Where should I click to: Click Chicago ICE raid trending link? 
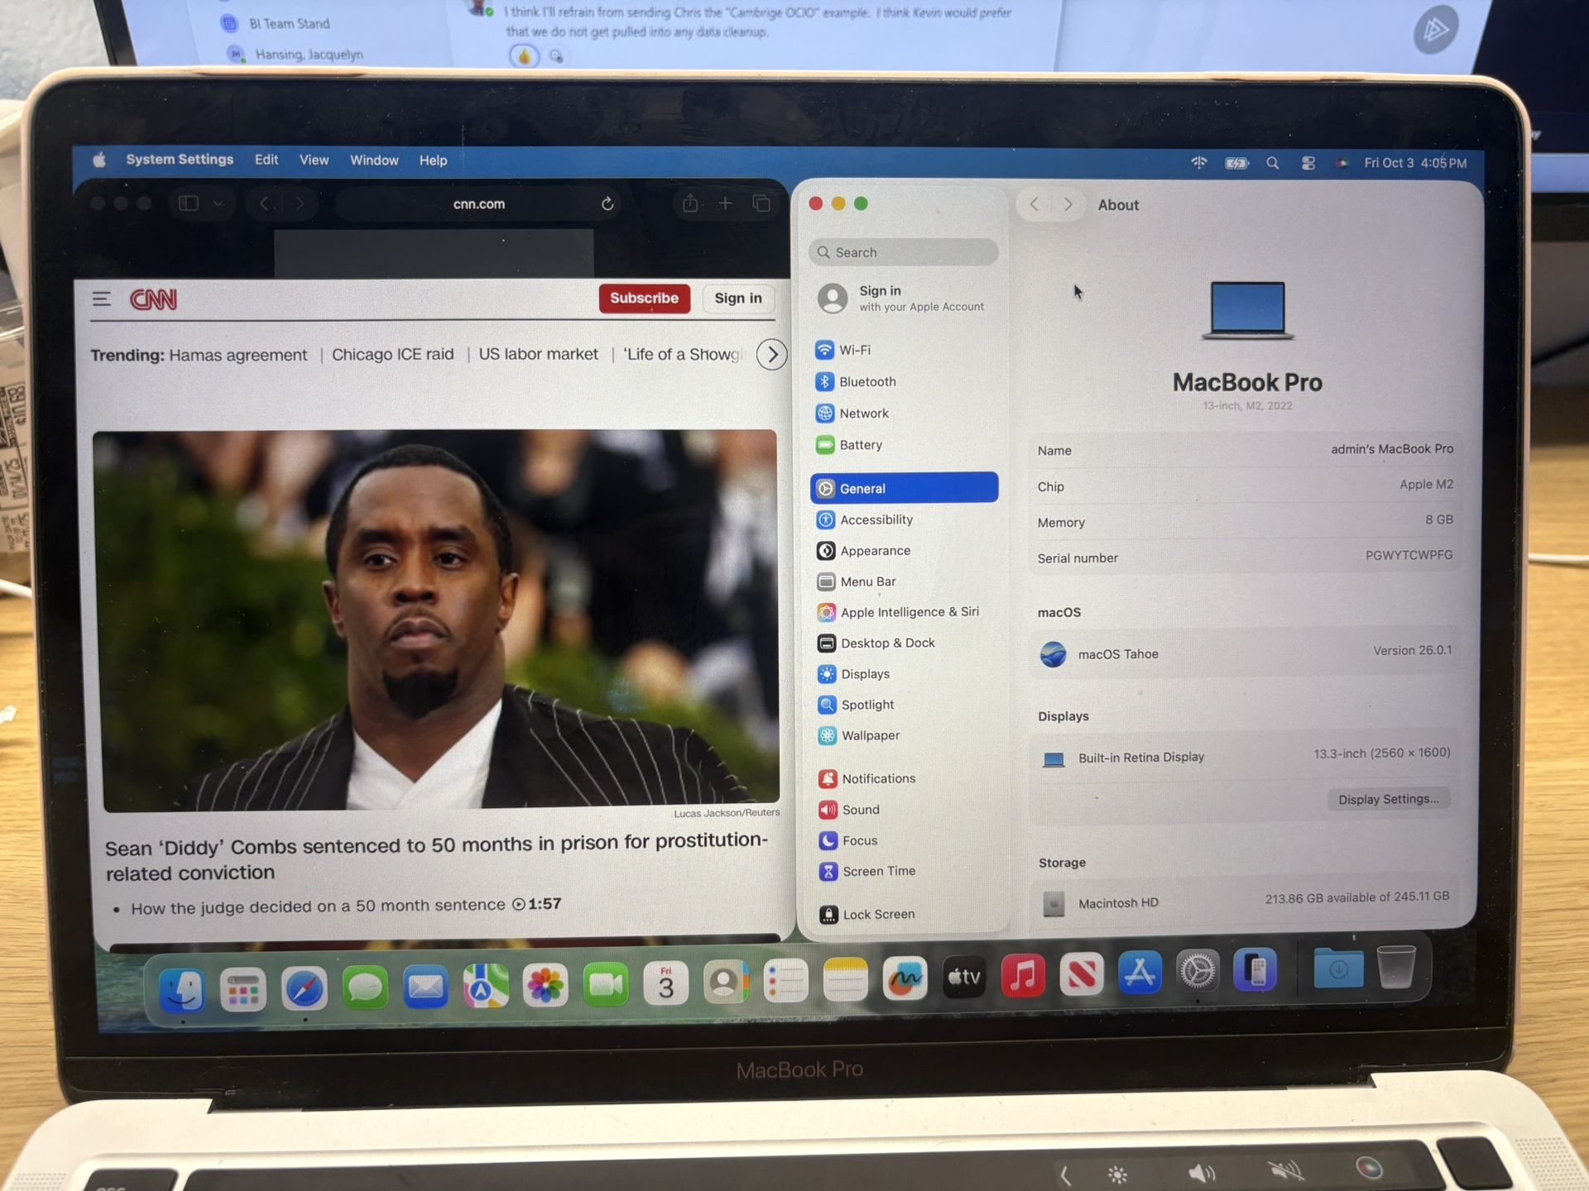(x=392, y=354)
